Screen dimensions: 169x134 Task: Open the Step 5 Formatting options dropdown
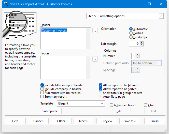coord(125,16)
